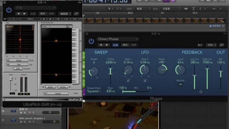
Task: Click the upper pitch marker triangle
Action: pyautogui.click(x=56, y=41)
